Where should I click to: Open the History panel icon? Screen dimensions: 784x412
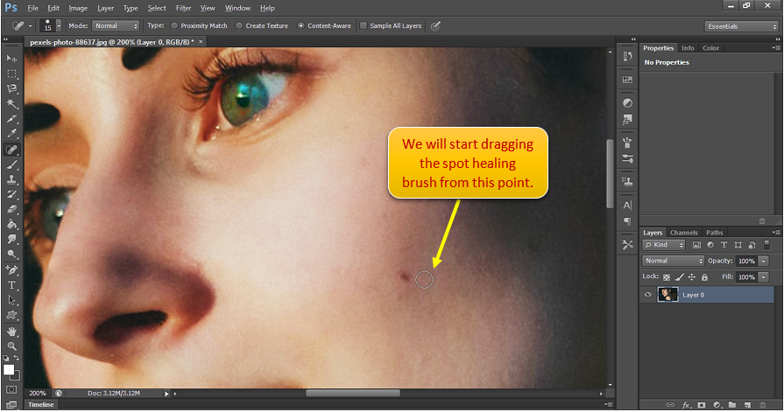click(627, 57)
